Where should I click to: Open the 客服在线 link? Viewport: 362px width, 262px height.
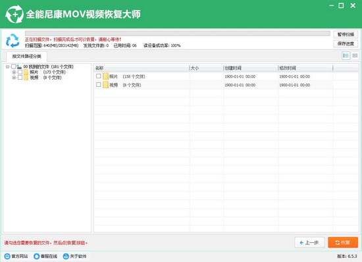[x=49, y=256]
